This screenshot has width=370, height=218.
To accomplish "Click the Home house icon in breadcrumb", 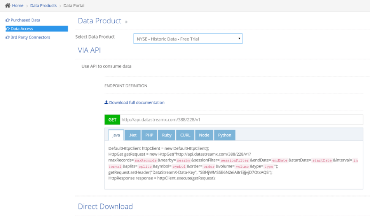I will [7, 5].
